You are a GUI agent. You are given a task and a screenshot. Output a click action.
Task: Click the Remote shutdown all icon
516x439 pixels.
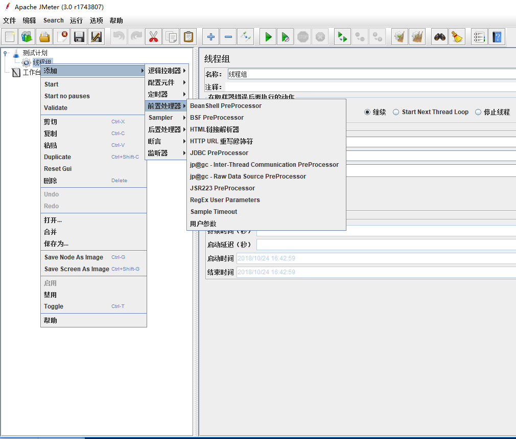coord(378,37)
